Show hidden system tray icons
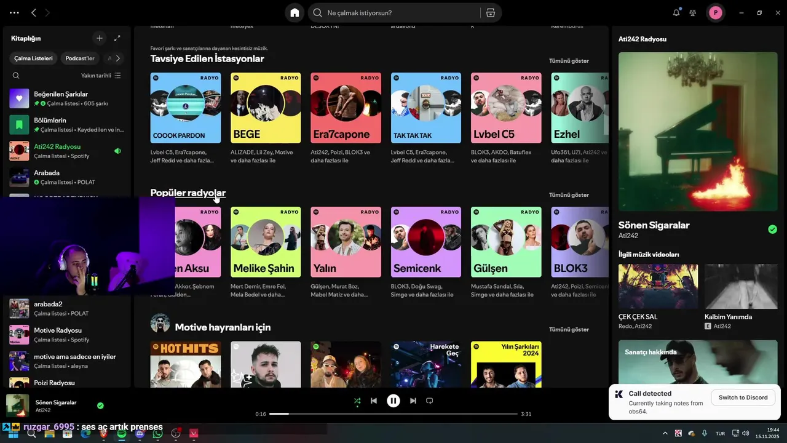Viewport: 787px width, 443px height. click(665, 433)
